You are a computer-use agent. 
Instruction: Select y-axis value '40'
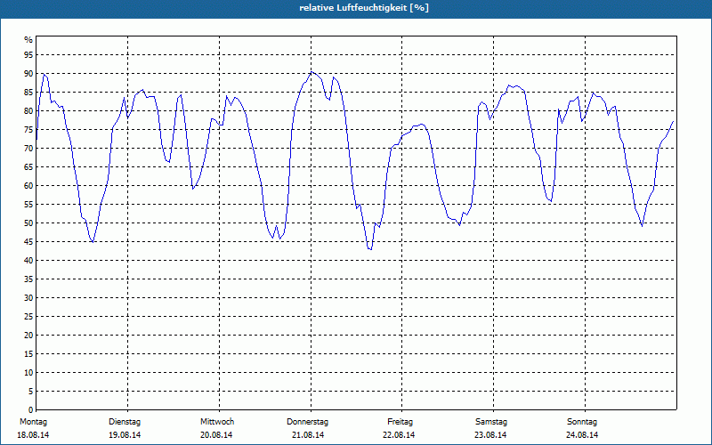(x=28, y=261)
